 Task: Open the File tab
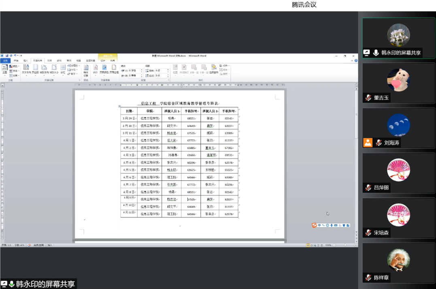[5, 61]
